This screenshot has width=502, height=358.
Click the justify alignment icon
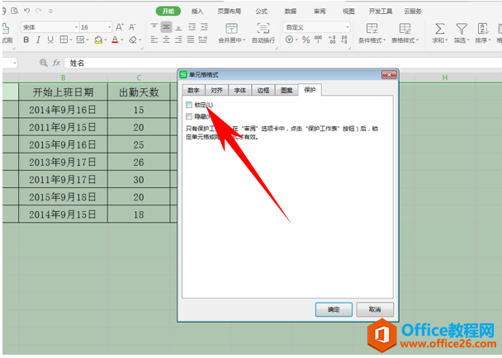click(x=191, y=40)
